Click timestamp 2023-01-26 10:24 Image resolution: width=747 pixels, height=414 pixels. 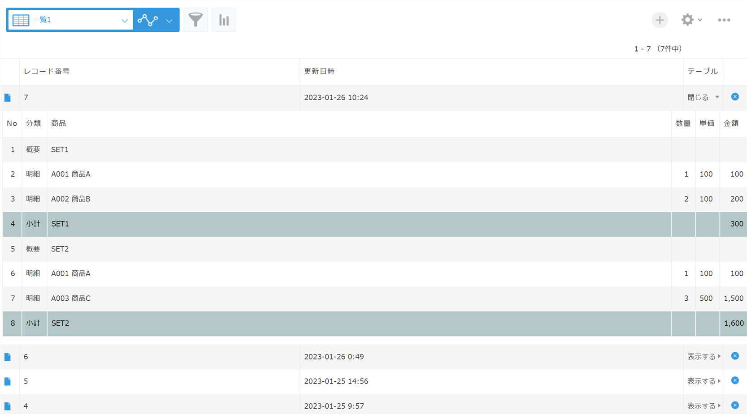pyautogui.click(x=336, y=98)
